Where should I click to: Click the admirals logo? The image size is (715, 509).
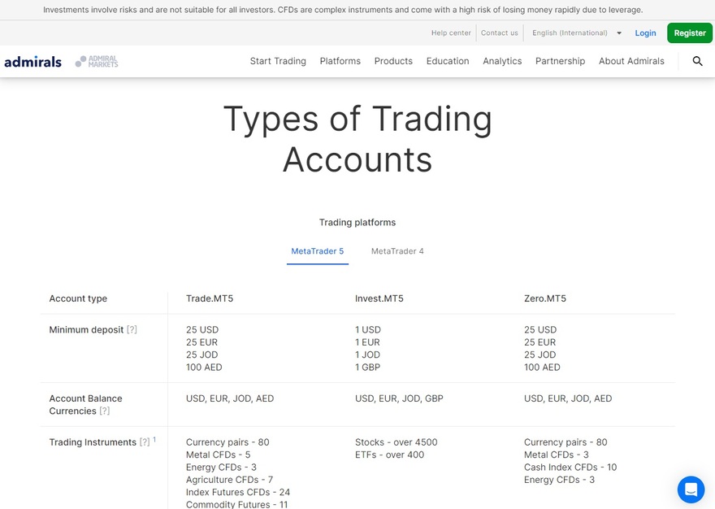pos(32,61)
